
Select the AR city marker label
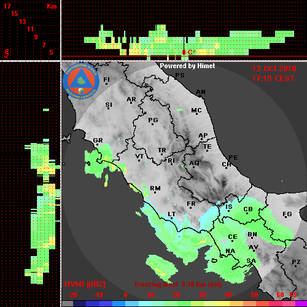click(x=131, y=99)
